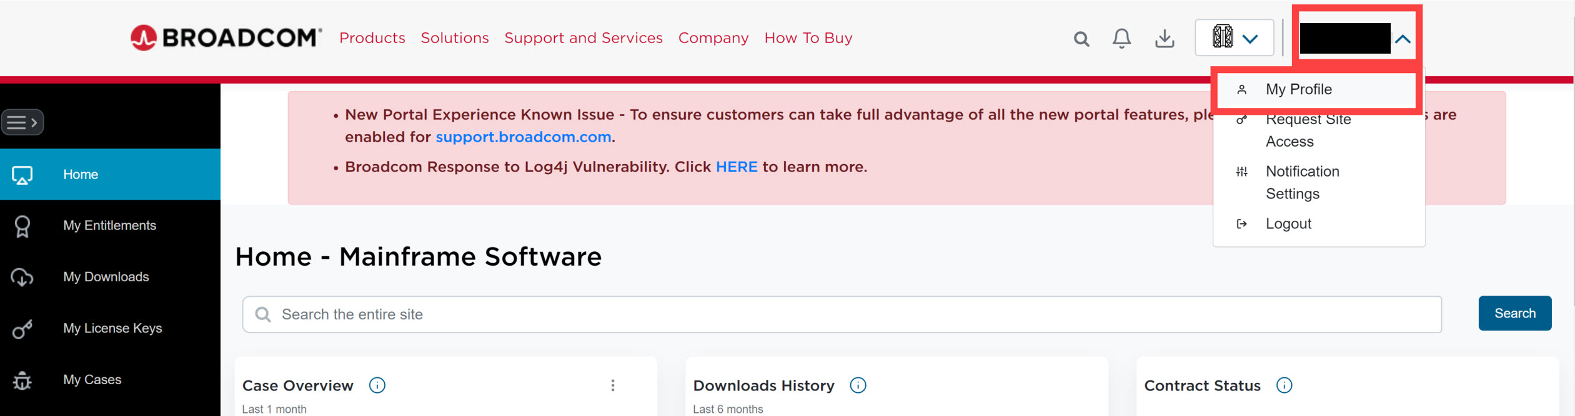Image resolution: width=1575 pixels, height=416 pixels.
Task: Click HERE link for Log4j response
Action: tap(737, 167)
